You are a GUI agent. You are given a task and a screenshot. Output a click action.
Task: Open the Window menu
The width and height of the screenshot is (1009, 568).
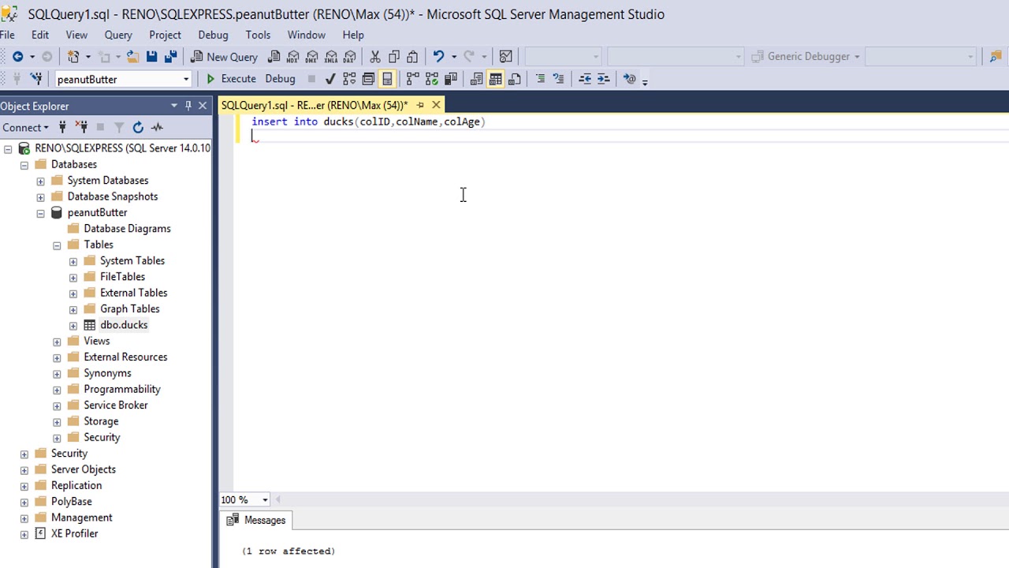306,35
